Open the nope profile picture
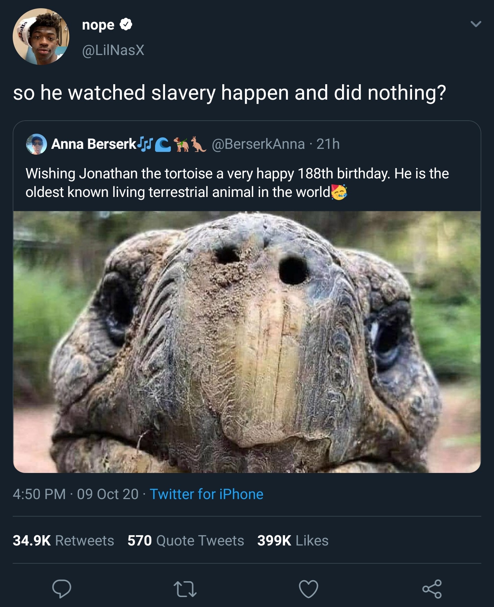This screenshot has width=494, height=607. [41, 36]
